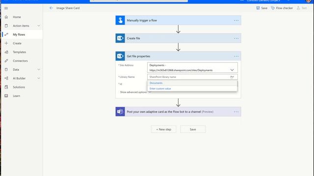Open Learn in the sidebar

[x=16, y=96]
